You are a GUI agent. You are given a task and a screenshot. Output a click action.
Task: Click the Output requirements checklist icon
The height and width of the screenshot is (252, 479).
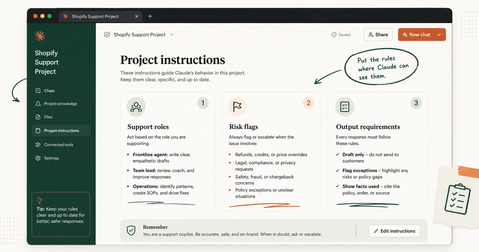(345, 107)
